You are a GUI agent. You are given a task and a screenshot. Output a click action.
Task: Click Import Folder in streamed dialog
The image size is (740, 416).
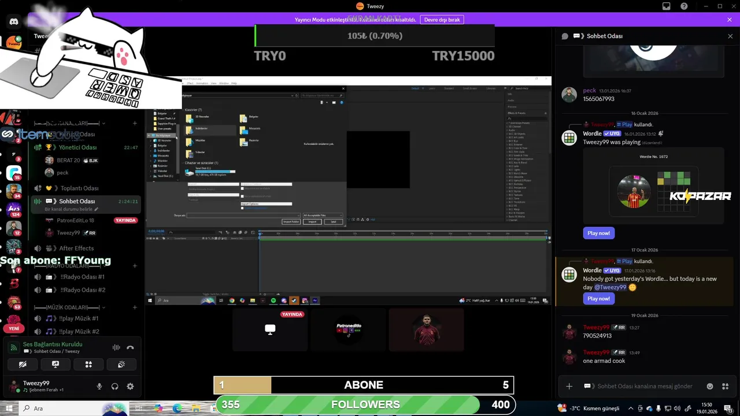point(291,221)
